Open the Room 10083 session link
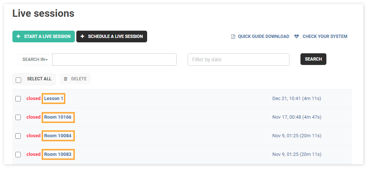This screenshot has height=169, width=368. [58, 154]
